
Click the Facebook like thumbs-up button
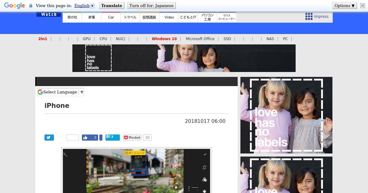click(x=90, y=138)
